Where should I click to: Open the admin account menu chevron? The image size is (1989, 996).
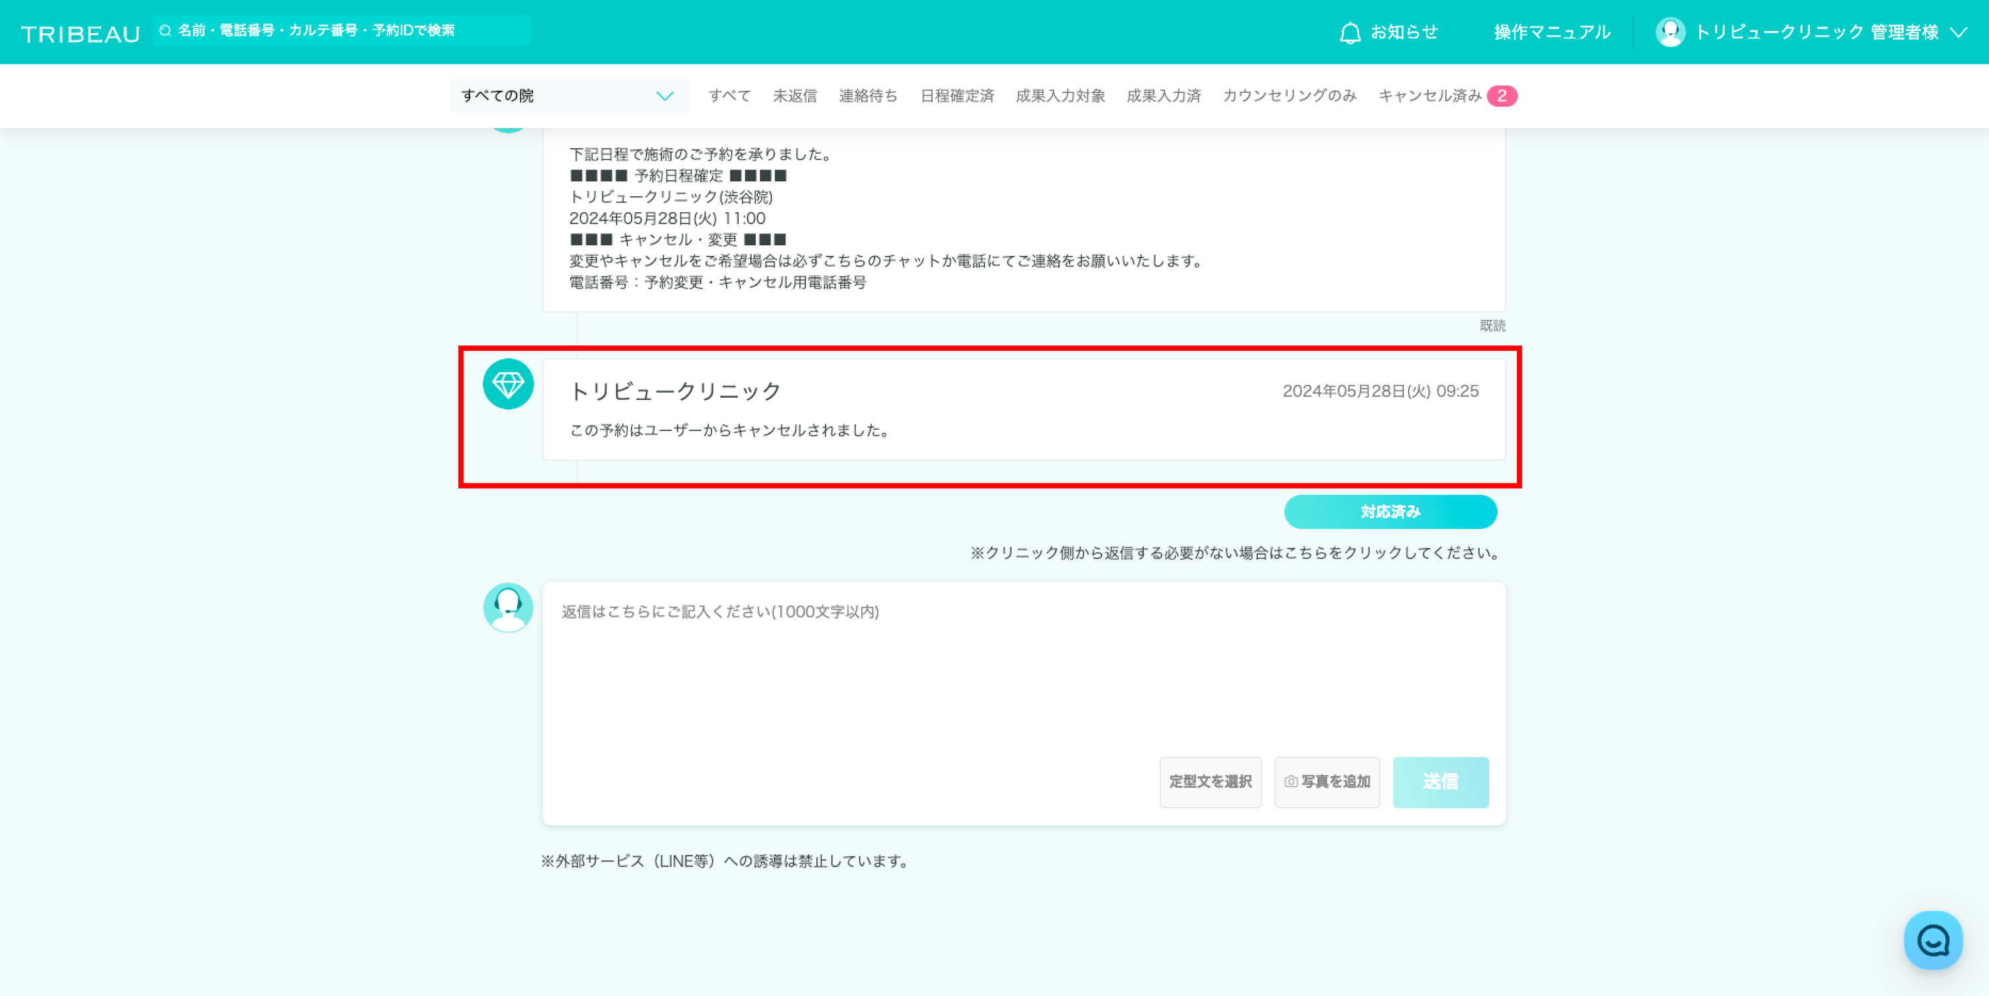coord(1959,32)
